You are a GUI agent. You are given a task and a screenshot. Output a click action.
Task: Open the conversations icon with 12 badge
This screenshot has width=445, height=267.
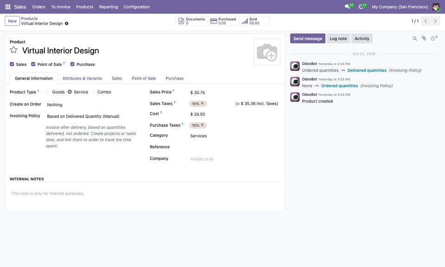pos(348,6)
